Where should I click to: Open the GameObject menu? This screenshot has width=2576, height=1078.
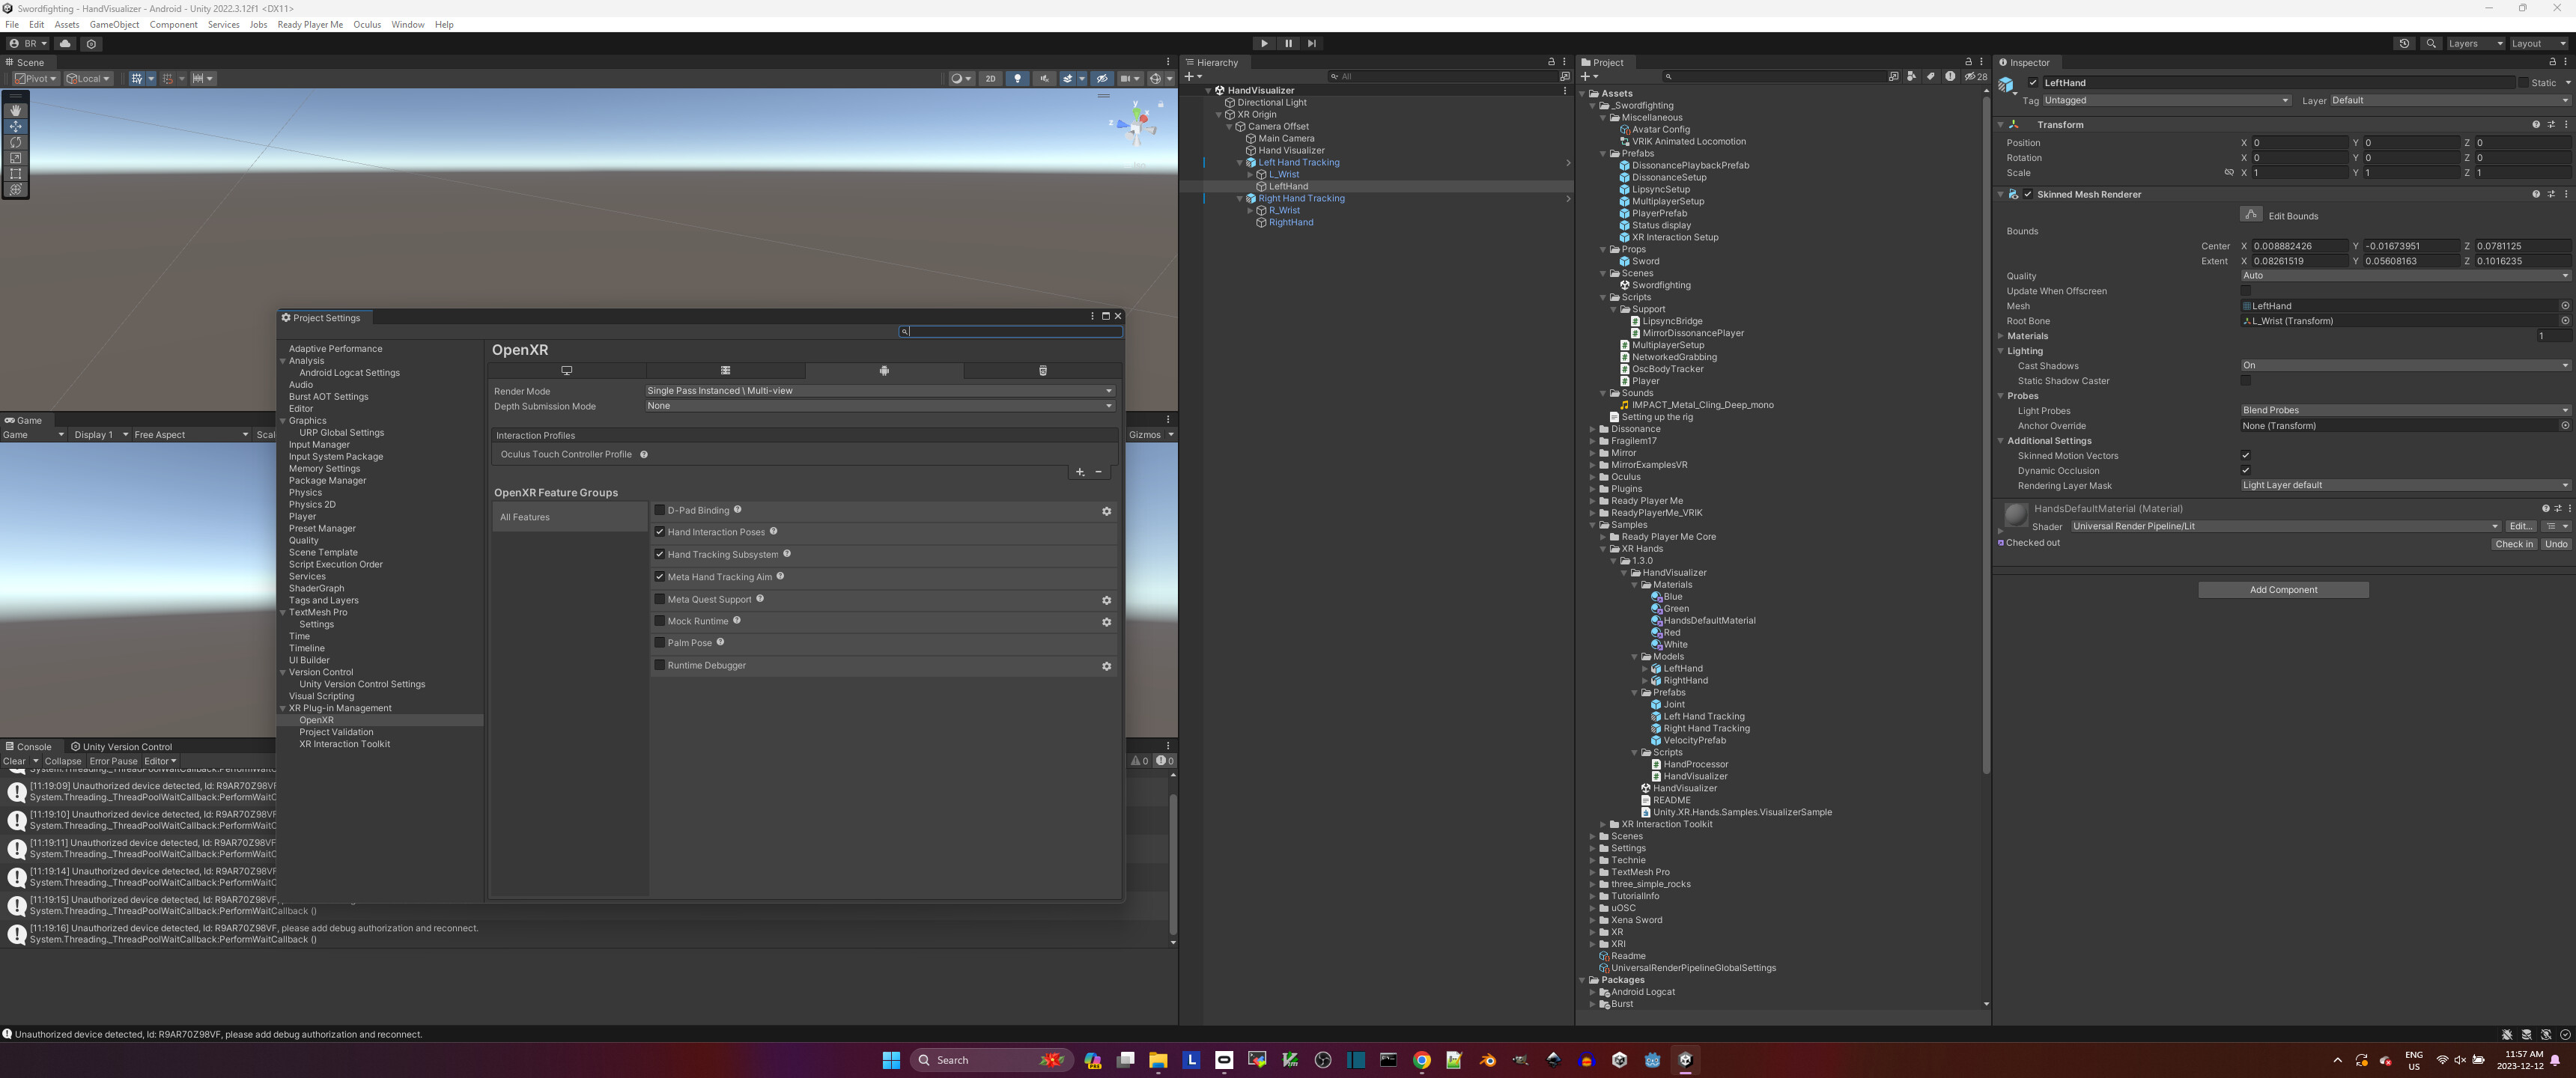tap(114, 25)
